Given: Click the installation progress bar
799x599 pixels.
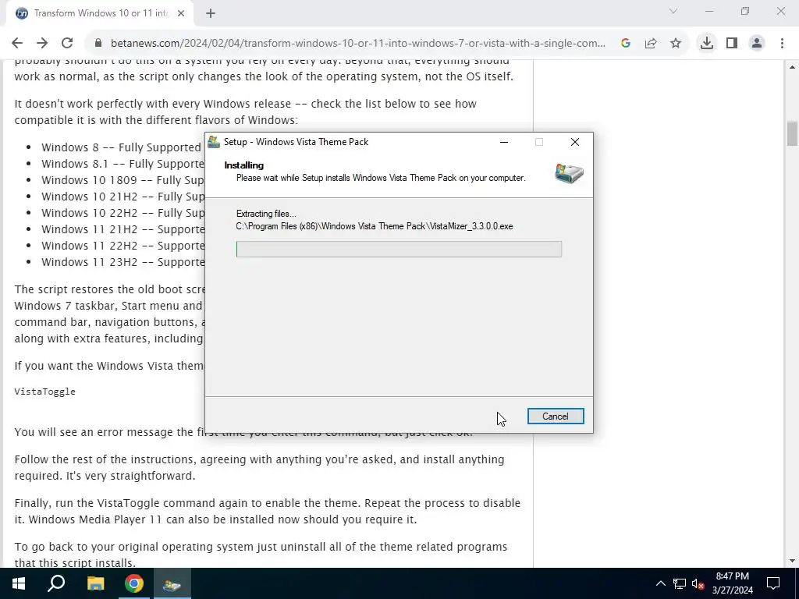Looking at the screenshot, I should [x=399, y=249].
